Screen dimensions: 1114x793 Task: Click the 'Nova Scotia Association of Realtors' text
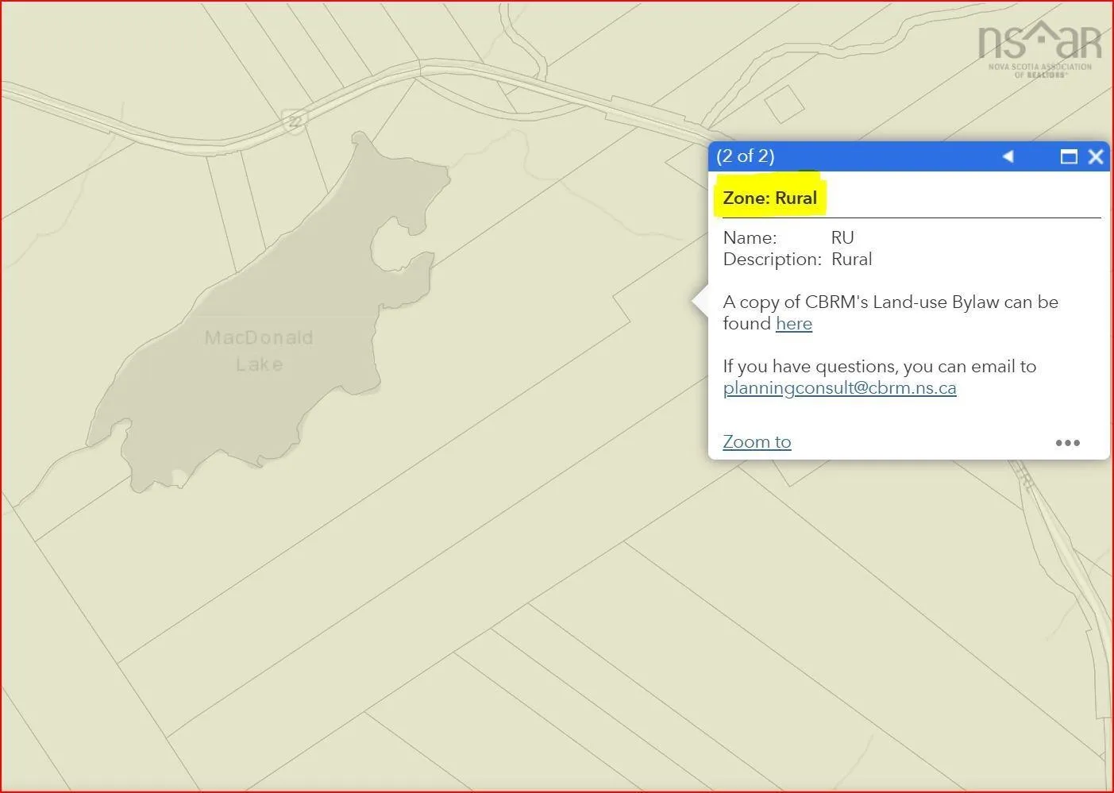point(1039,70)
